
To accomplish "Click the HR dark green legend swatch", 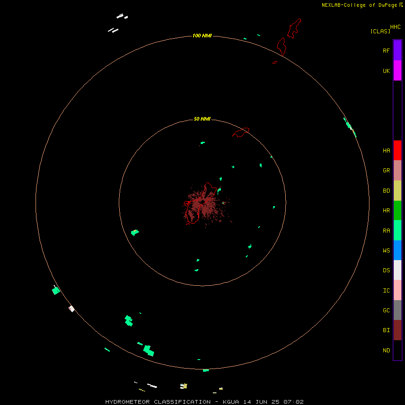I will coord(397,210).
